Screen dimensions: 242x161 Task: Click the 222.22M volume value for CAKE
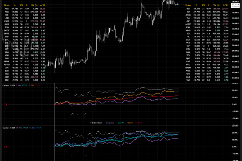click(x=34, y=21)
